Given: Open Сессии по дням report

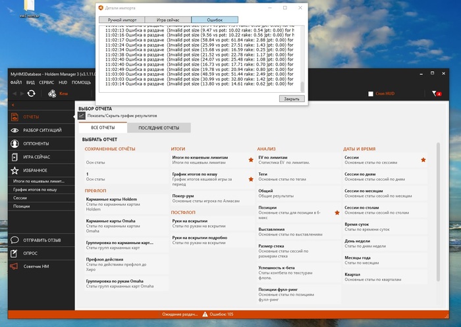Looking at the screenshot, I should pyautogui.click(x=385, y=176).
